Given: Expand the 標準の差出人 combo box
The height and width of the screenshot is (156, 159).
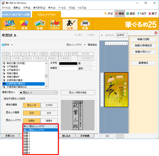Looking at the screenshot, I should point(38,93).
